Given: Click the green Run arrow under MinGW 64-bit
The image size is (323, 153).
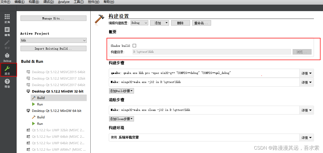Looking at the screenshot, I should [x=33, y=124].
